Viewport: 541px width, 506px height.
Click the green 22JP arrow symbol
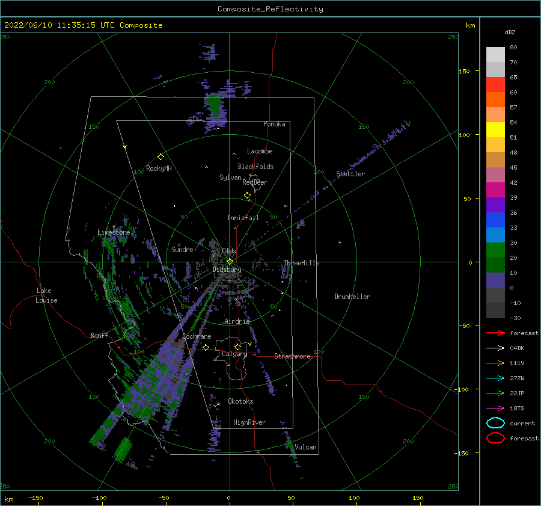[495, 393]
